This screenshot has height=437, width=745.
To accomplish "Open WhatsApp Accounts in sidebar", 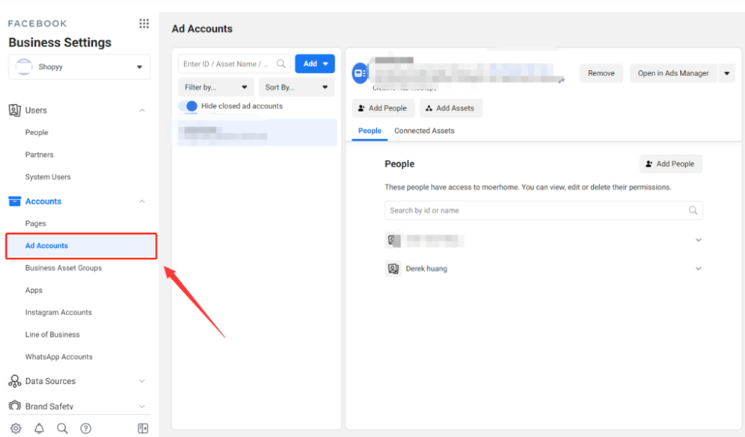I will (59, 357).
